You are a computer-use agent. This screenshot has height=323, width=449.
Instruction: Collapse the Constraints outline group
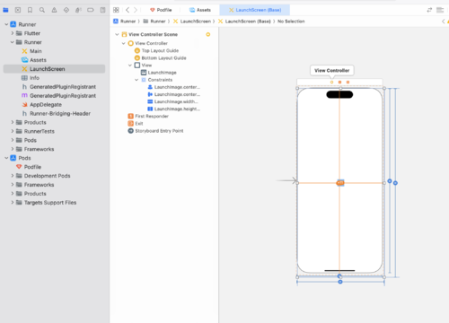click(x=136, y=80)
